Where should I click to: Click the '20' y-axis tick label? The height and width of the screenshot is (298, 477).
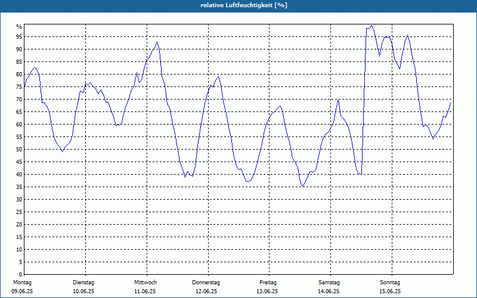coord(19,225)
